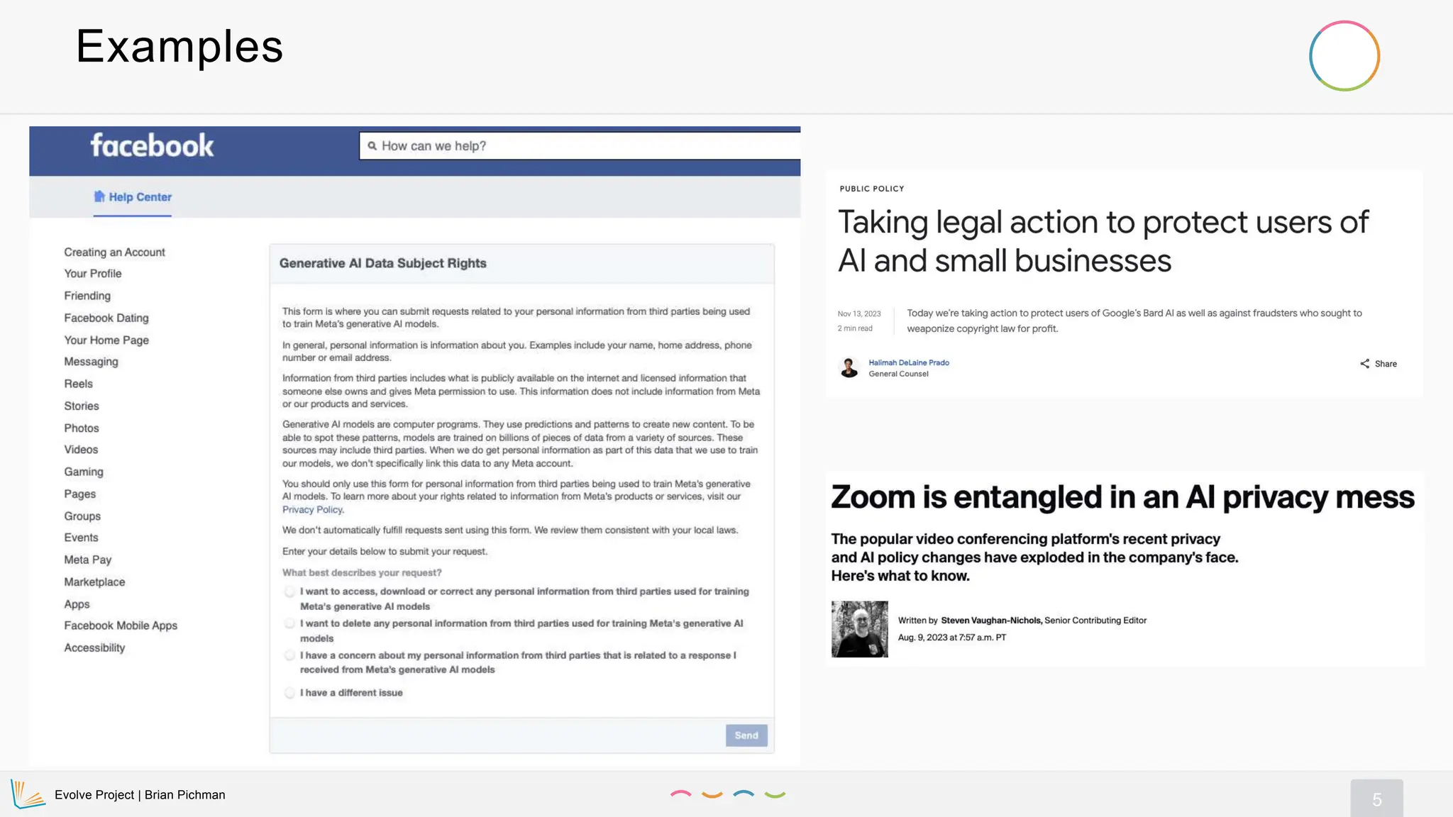1453x817 pixels.
Task: Click the colorful circle logo
Action: point(1344,56)
